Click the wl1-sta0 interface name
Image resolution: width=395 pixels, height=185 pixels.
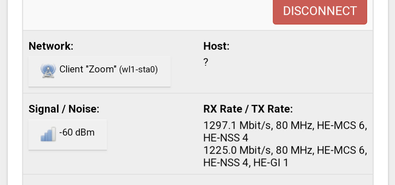[138, 69]
